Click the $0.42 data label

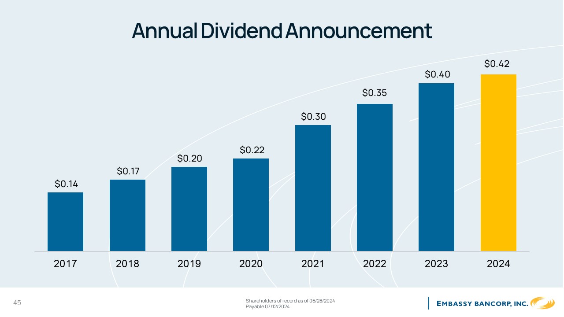pos(497,64)
